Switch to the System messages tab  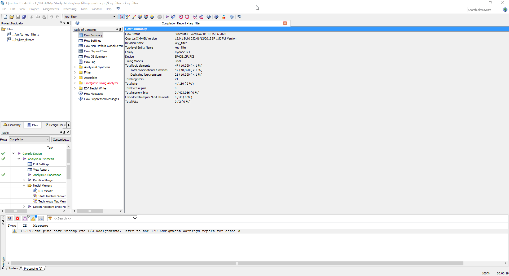pyautogui.click(x=13, y=269)
